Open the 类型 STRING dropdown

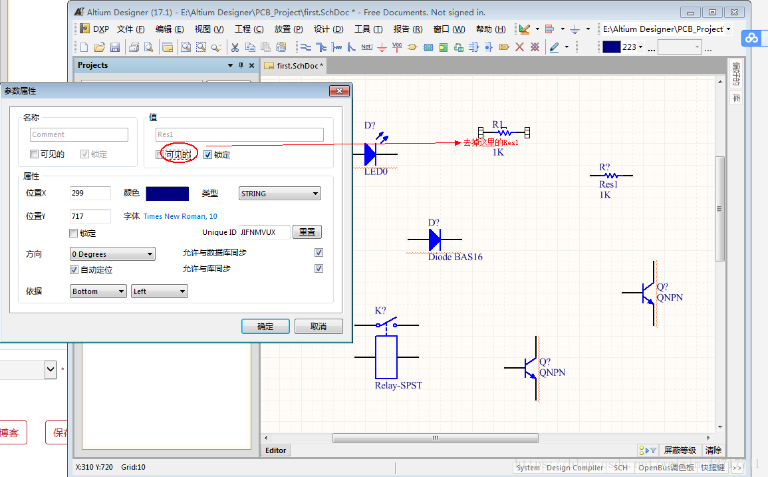tap(280, 193)
